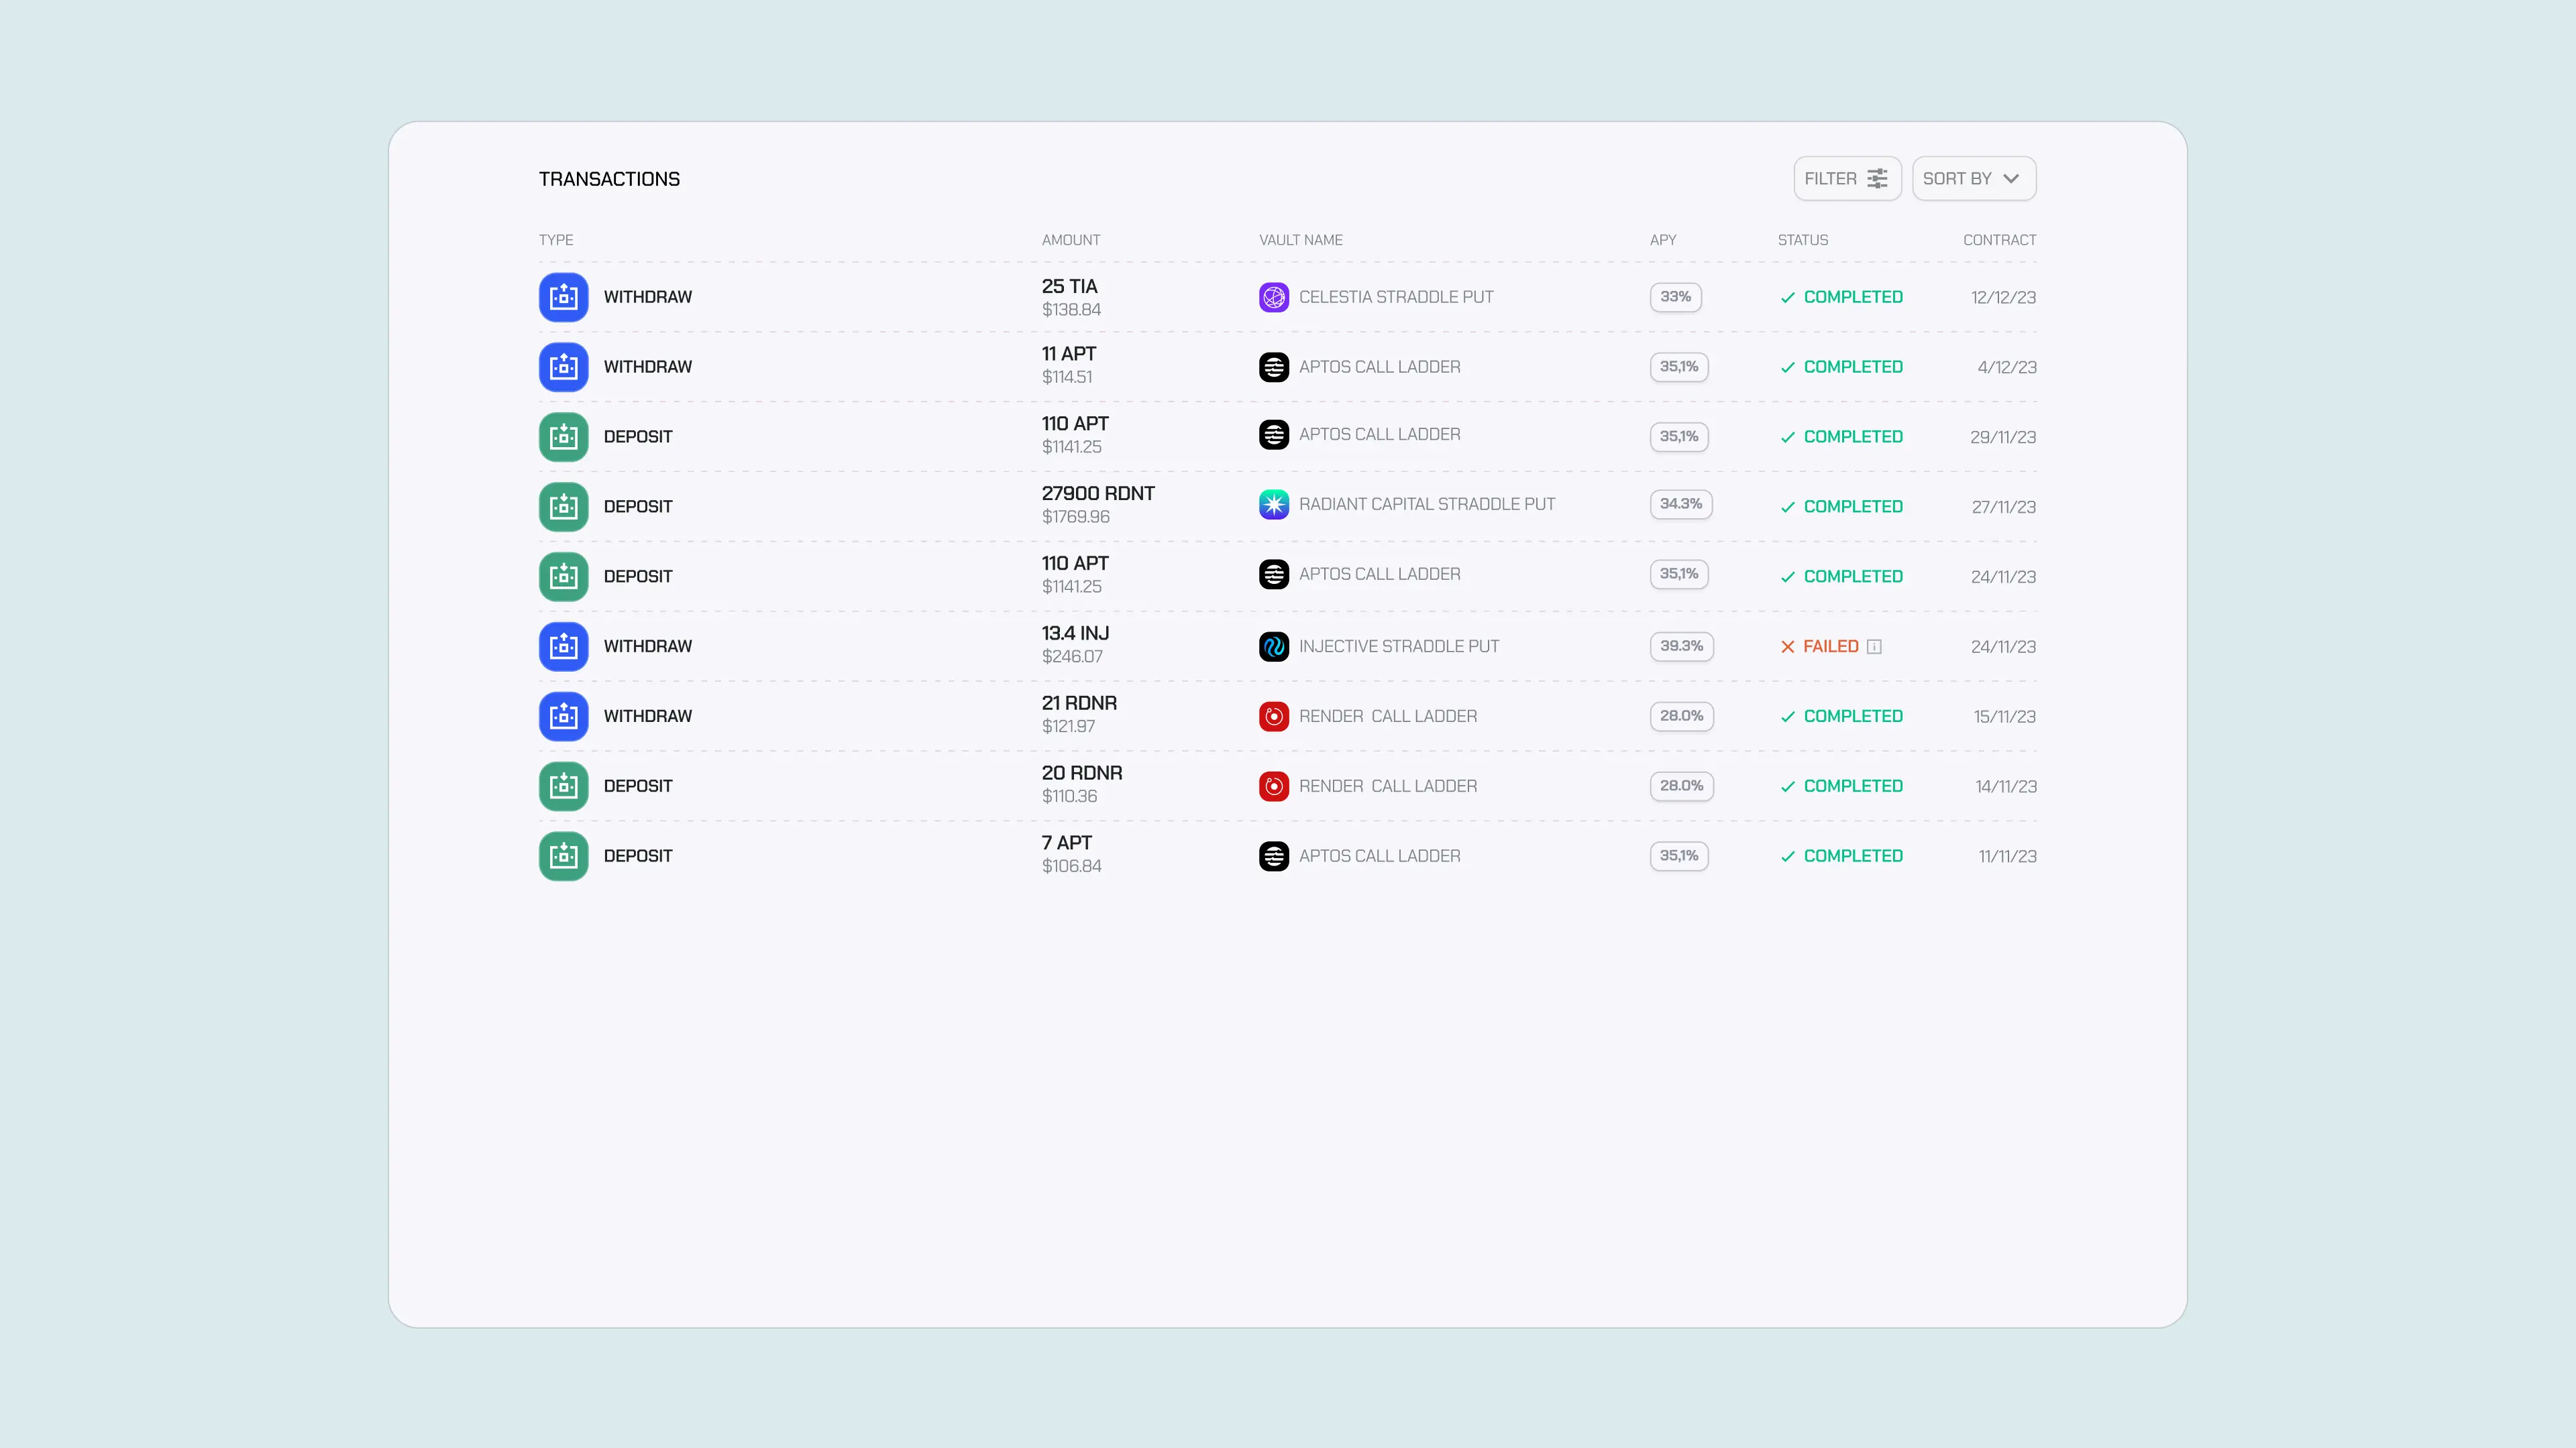
Task: Expand the Sort By dropdown
Action: (x=1974, y=179)
